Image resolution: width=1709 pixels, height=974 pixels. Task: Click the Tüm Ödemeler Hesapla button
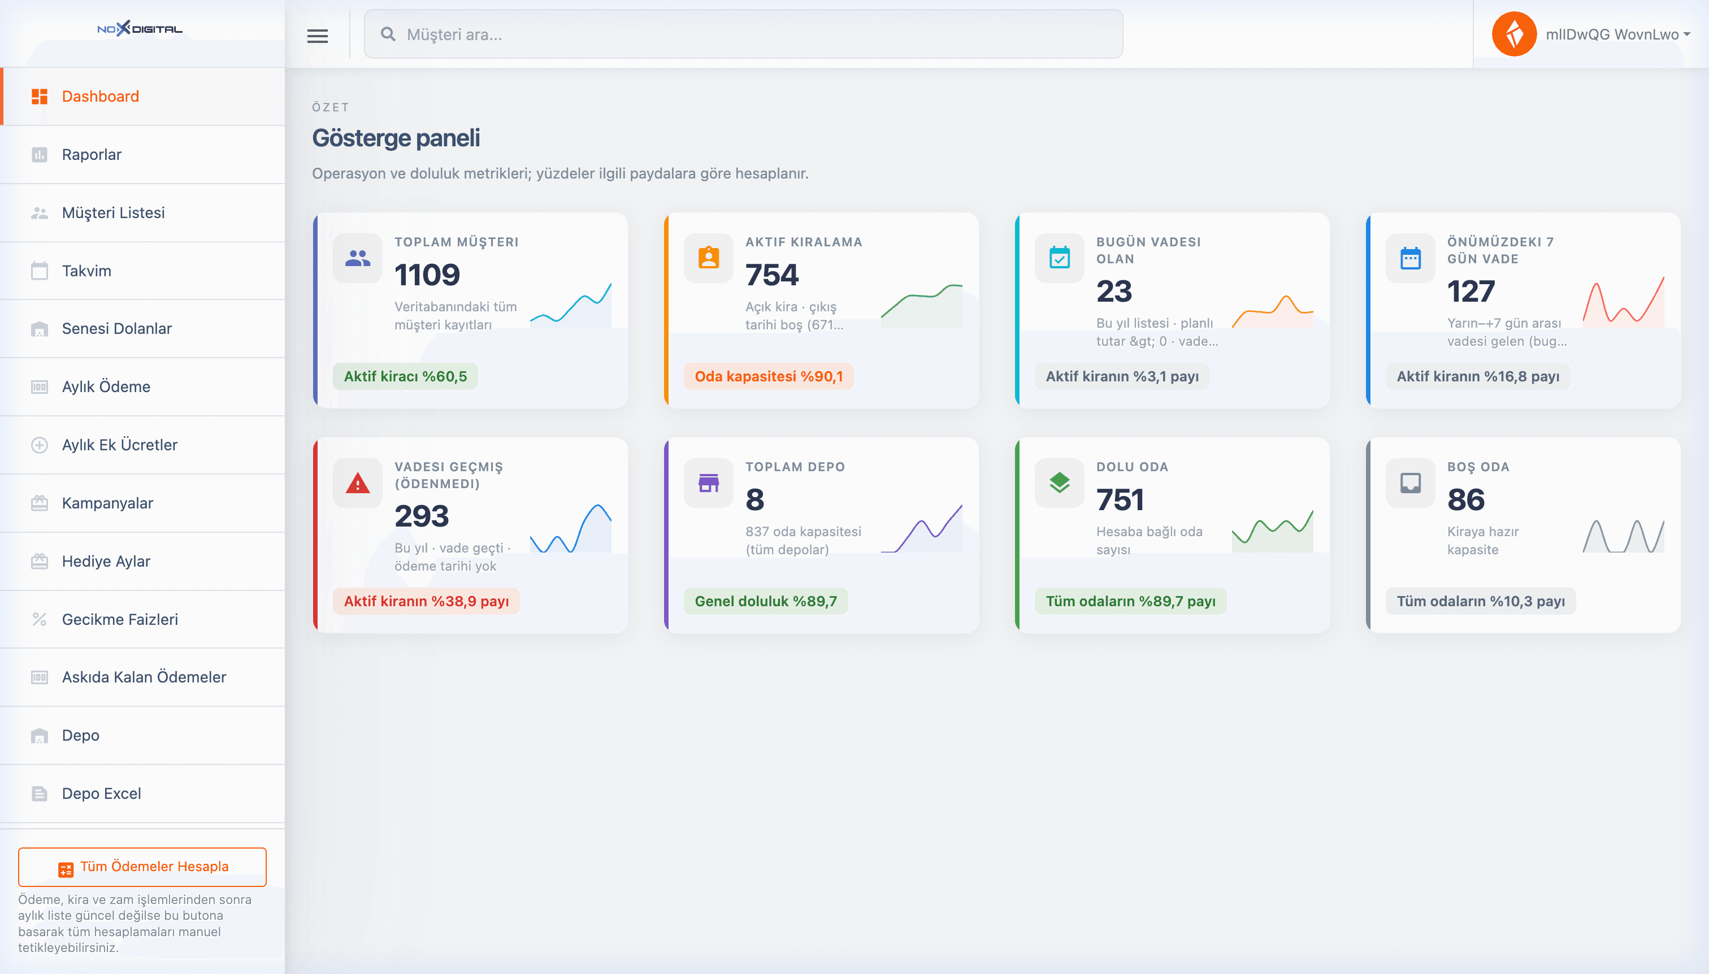pyautogui.click(x=142, y=866)
